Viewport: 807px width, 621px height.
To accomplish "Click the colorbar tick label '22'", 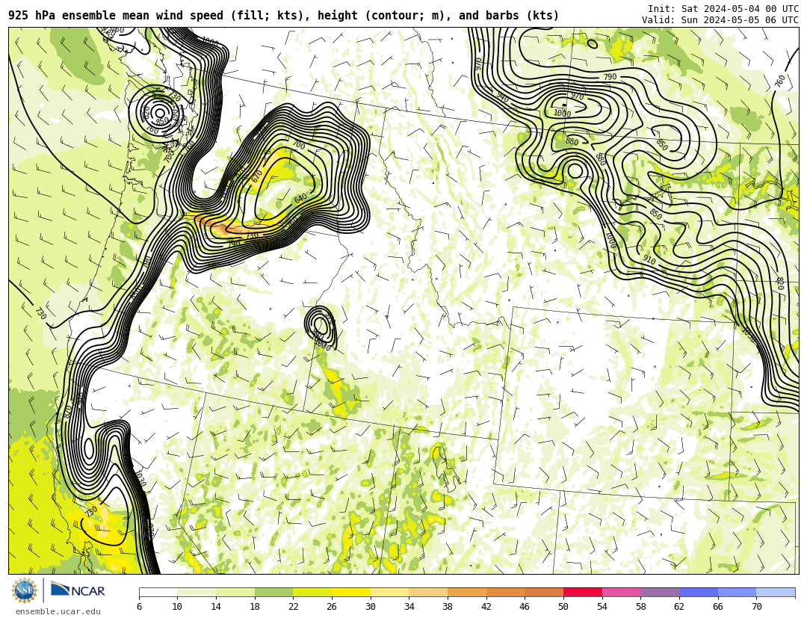I will (x=293, y=607).
